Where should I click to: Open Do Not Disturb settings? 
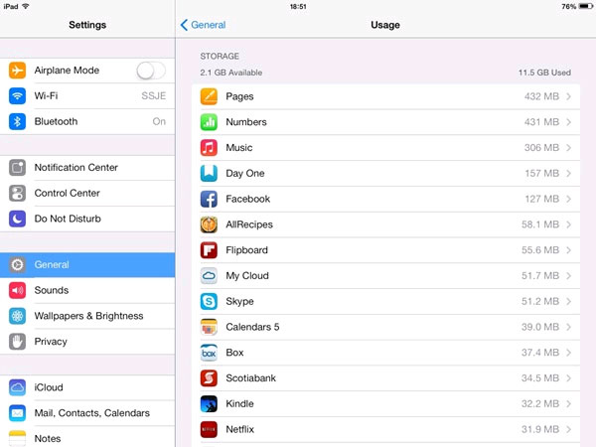point(87,219)
